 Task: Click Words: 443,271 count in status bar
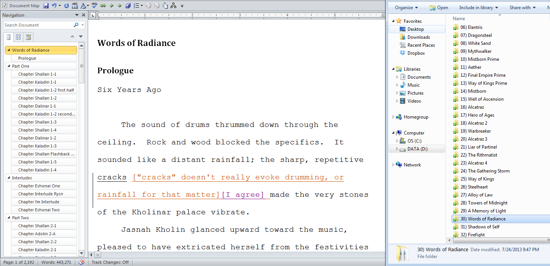(x=56, y=262)
